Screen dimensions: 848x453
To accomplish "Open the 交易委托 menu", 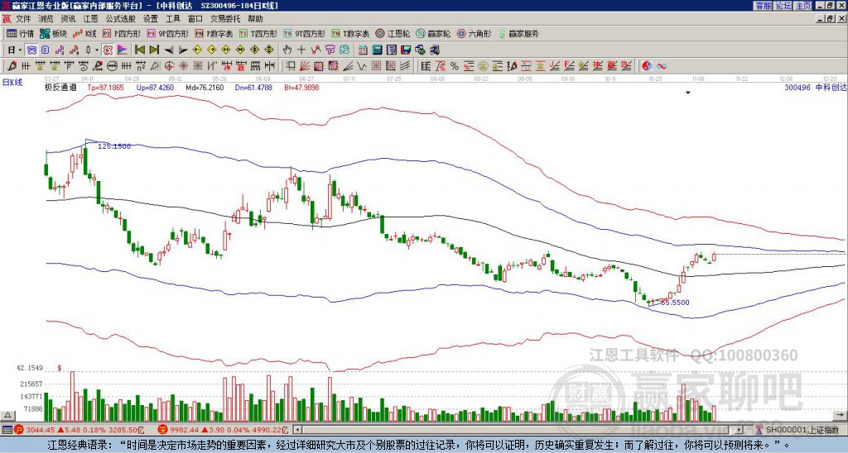I will click(x=225, y=19).
